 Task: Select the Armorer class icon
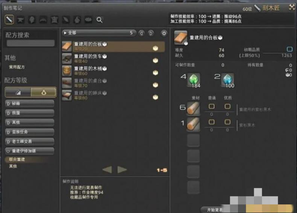(x=32, y=20)
